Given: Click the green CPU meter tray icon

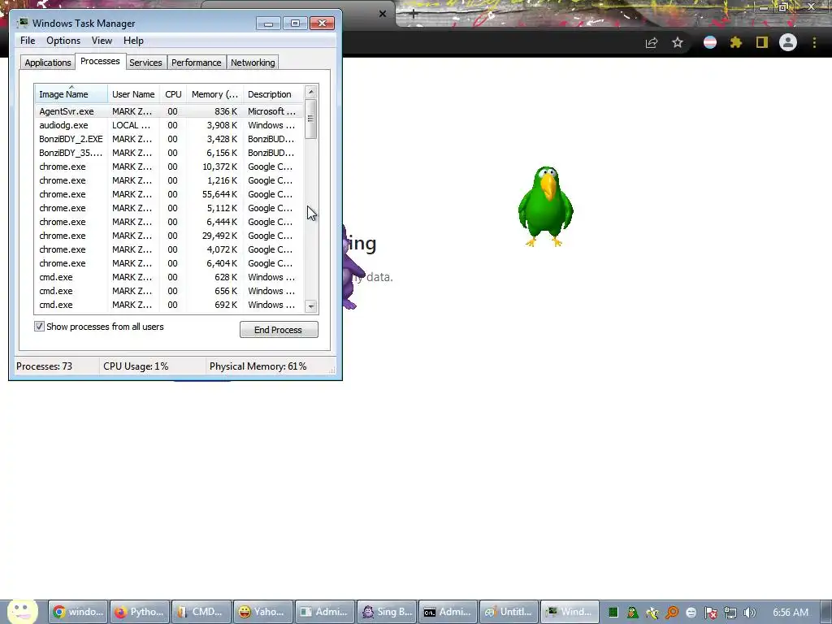Looking at the screenshot, I should coord(613,613).
